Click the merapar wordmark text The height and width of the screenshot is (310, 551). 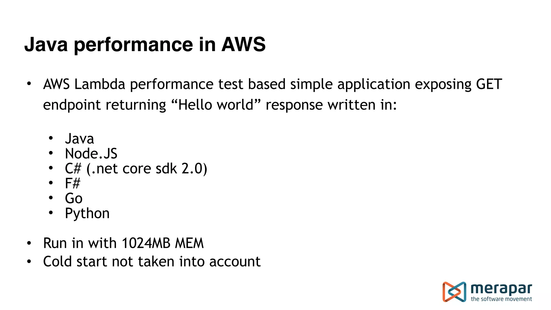point(501,289)
